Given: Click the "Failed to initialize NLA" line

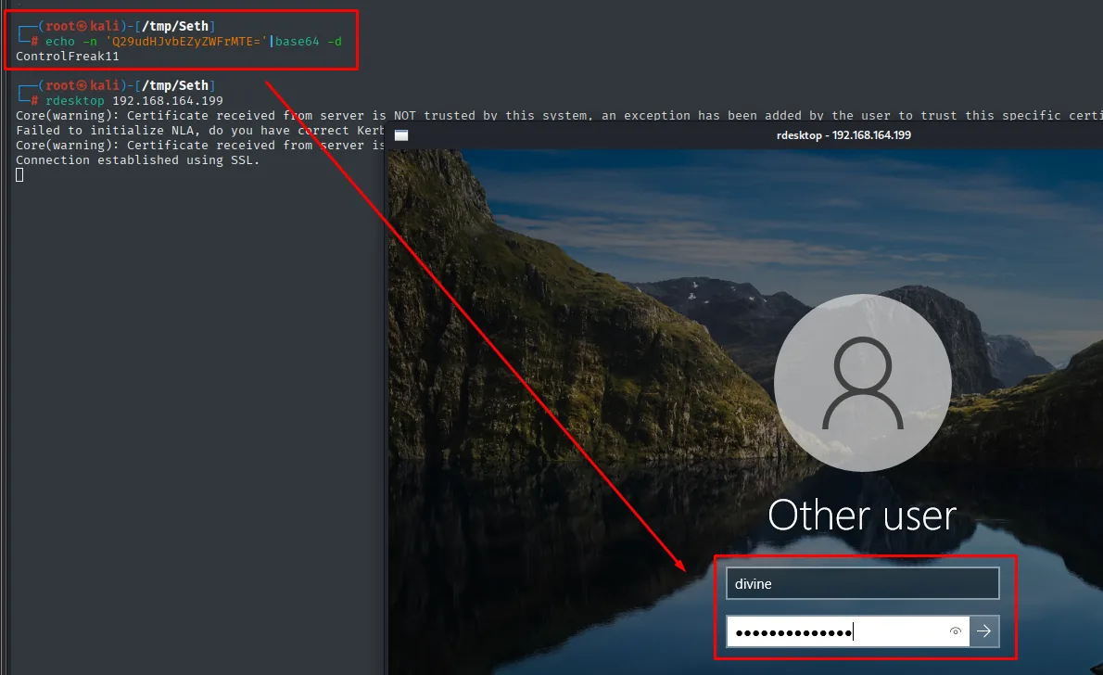Looking at the screenshot, I should (x=200, y=130).
